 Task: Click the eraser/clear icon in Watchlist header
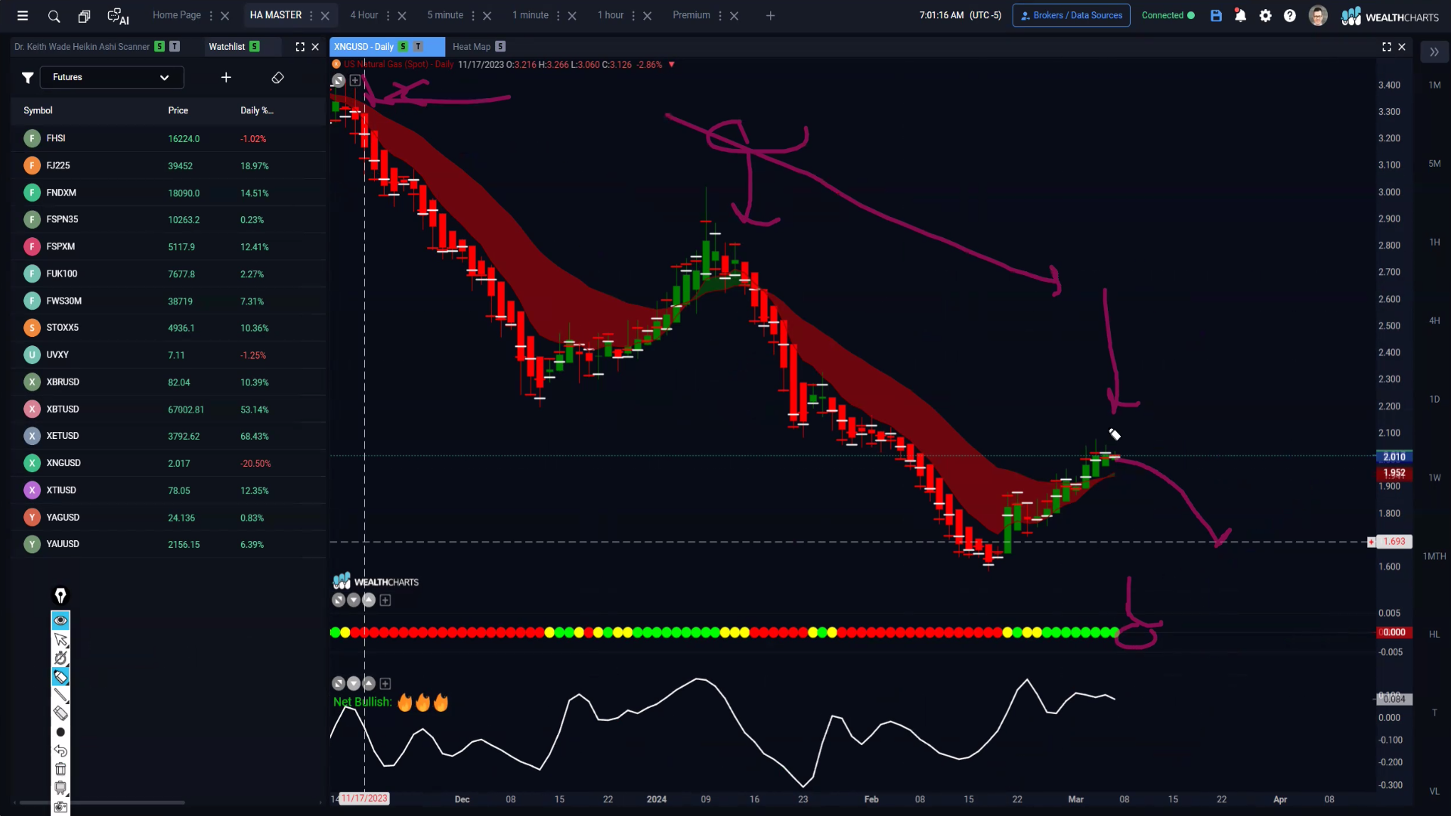coord(277,77)
